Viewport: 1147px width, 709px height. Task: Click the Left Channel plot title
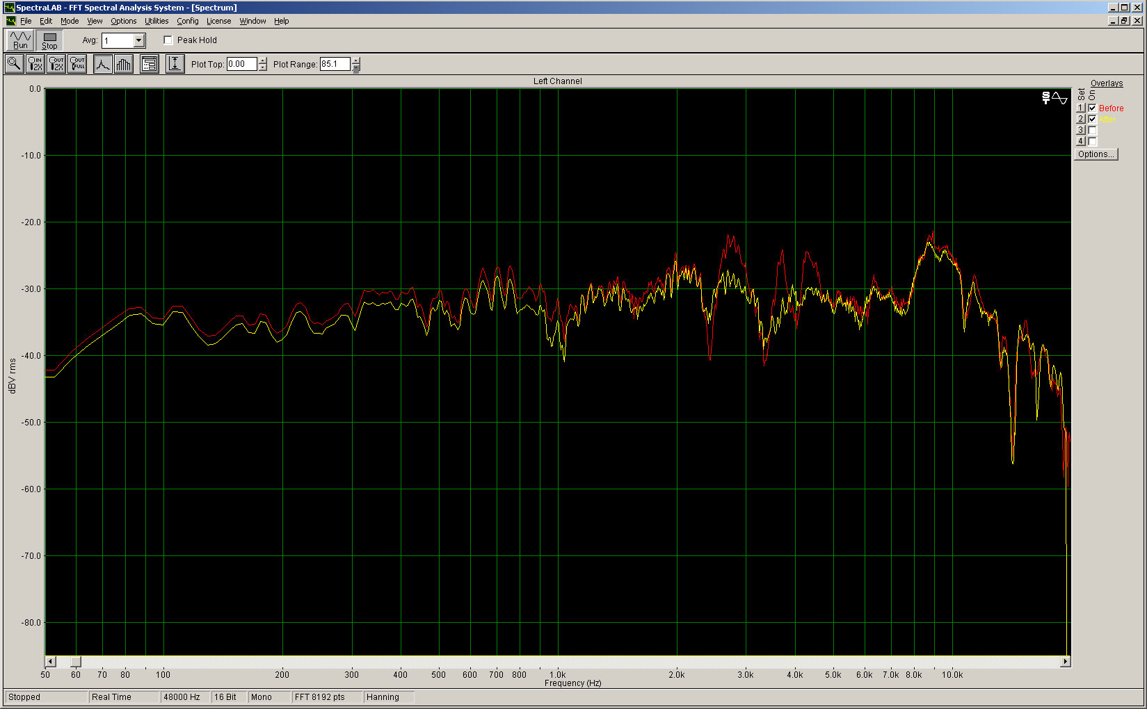tap(557, 81)
